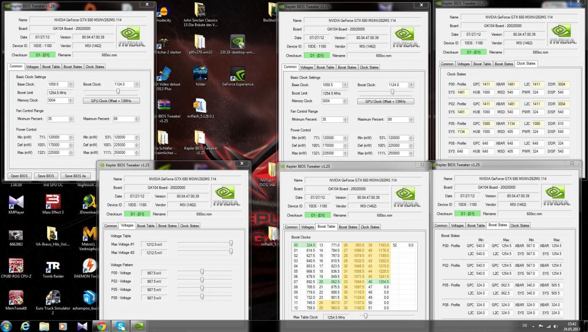Select Boost Table entry 46 value 1254.5
The image size is (588, 332).
(x=378, y=282)
